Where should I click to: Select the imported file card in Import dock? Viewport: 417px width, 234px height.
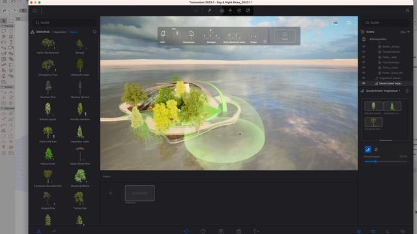(140, 193)
